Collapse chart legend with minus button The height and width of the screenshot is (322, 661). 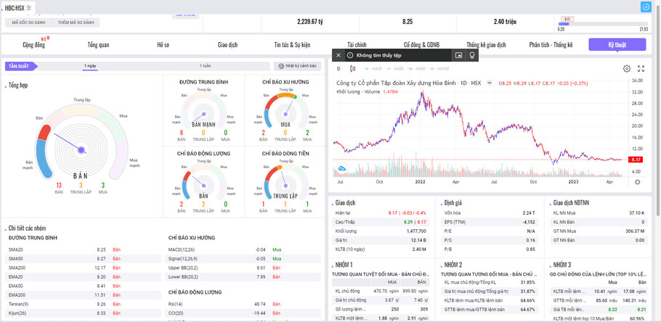[x=490, y=83]
